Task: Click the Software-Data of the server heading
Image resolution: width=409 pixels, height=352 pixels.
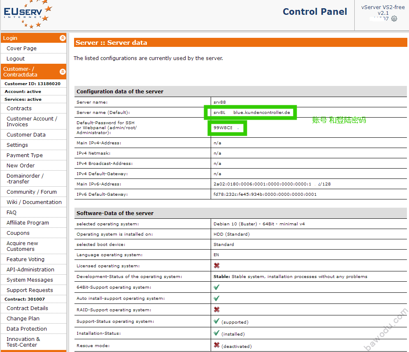Action: 115,213
